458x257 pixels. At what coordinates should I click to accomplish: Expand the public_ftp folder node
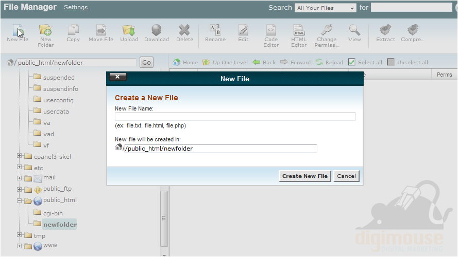click(19, 189)
